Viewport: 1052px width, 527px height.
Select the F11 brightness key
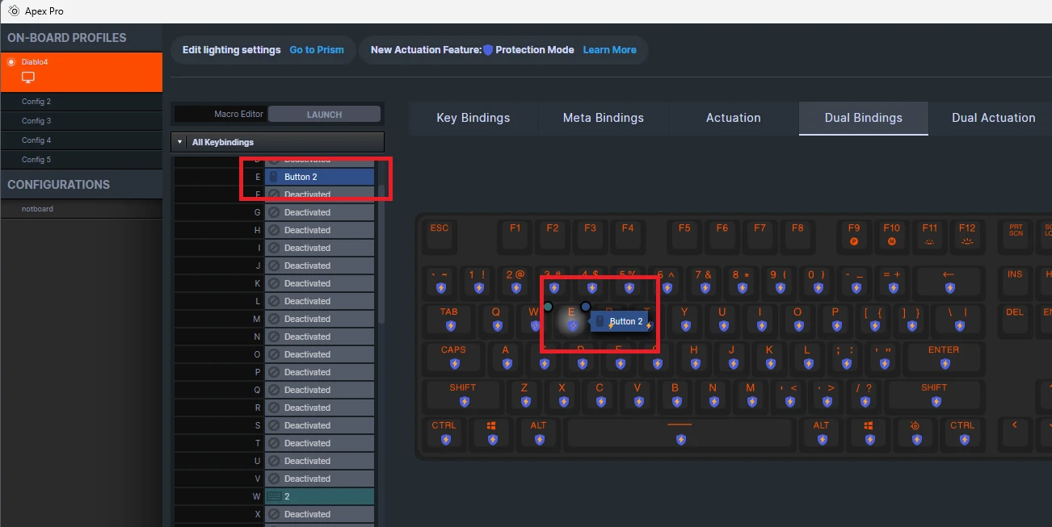pos(930,236)
